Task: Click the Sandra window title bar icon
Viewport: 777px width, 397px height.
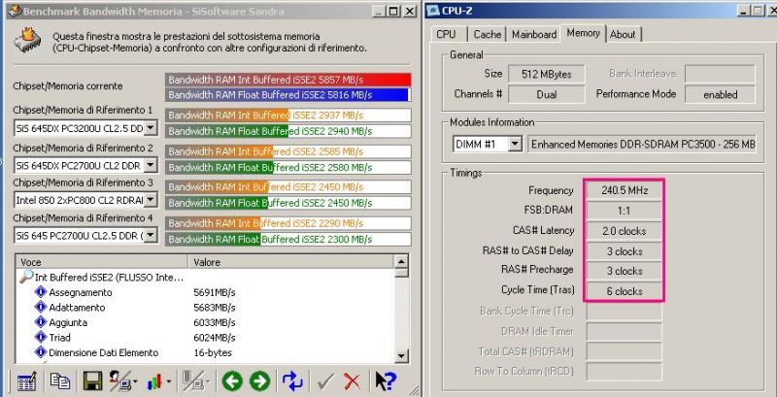Action: point(16,11)
